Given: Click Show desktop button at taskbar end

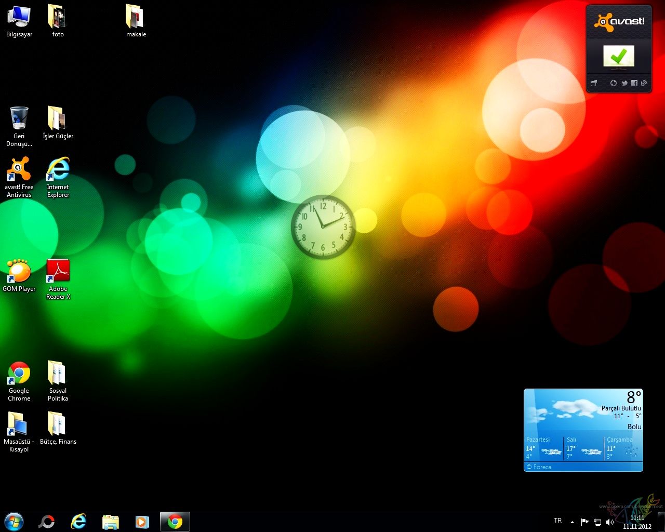Looking at the screenshot, I should pyautogui.click(x=661, y=522).
